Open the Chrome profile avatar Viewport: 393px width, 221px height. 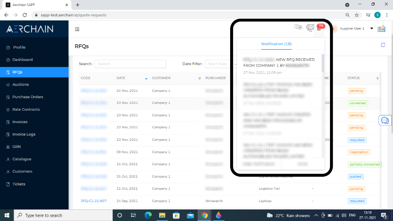click(377, 15)
